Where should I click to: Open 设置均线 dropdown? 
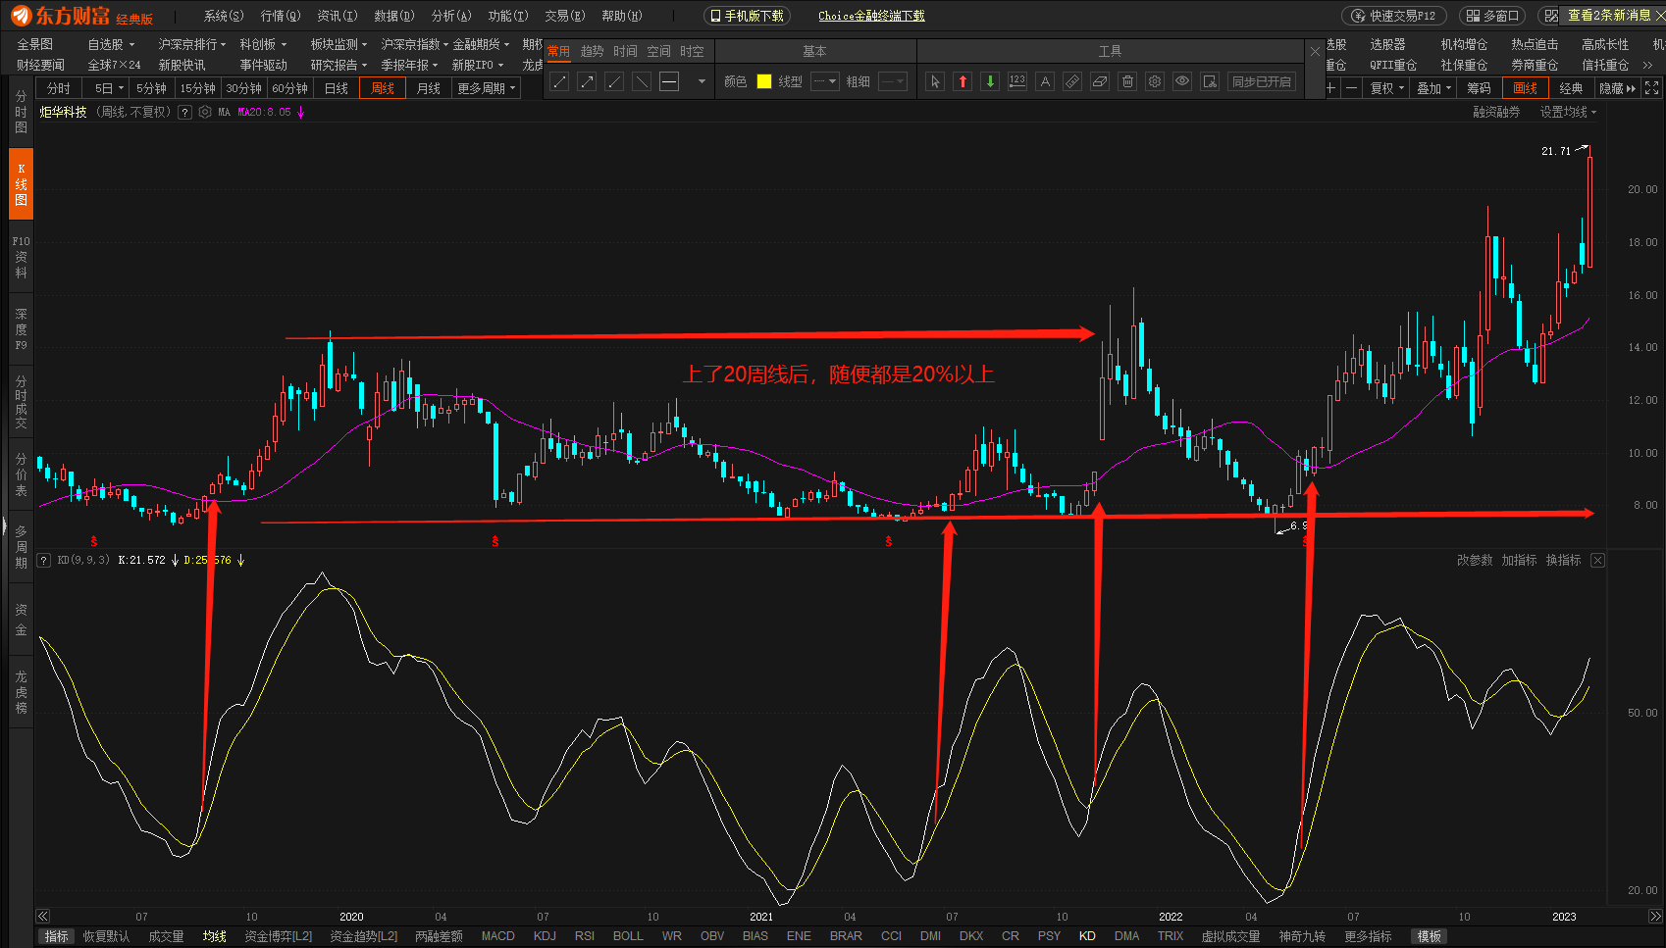click(x=1568, y=112)
